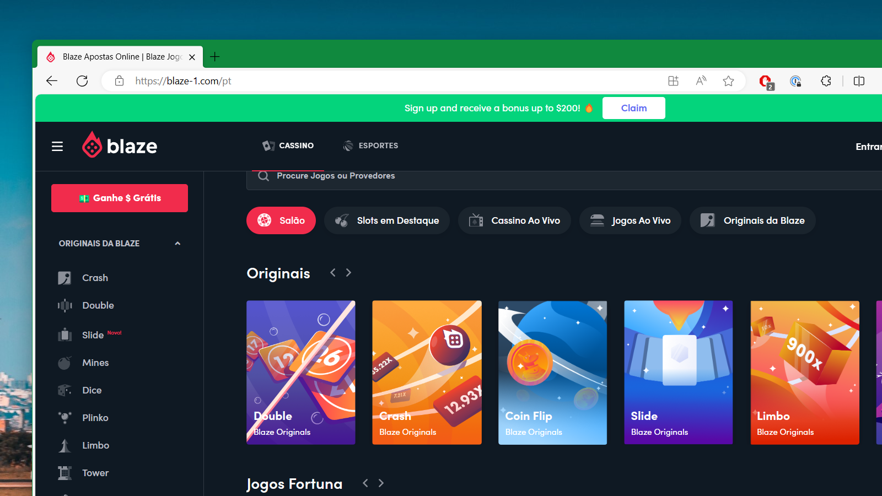This screenshot has width=882, height=496.
Task: Open the Esportes section
Action: click(x=370, y=145)
